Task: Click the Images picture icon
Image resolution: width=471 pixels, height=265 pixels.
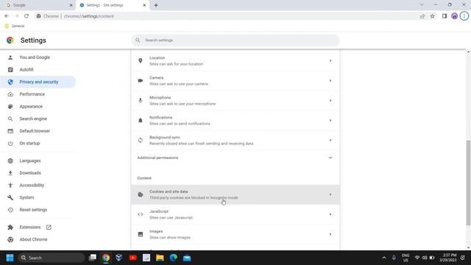Action: [141, 234]
